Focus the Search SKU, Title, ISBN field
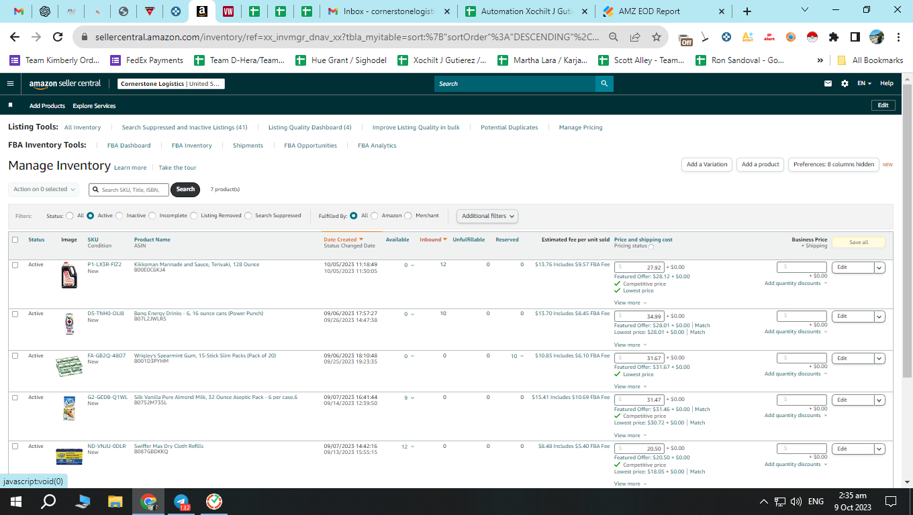913x515 pixels. tap(128, 190)
